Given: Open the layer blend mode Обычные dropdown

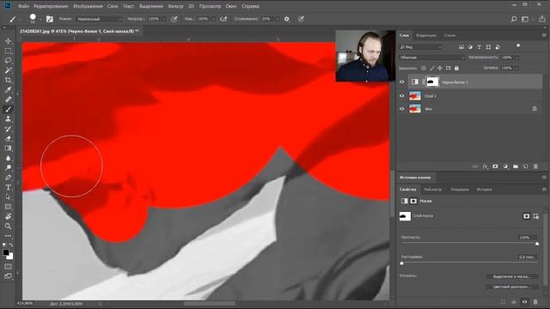Looking at the screenshot, I should 431,58.
